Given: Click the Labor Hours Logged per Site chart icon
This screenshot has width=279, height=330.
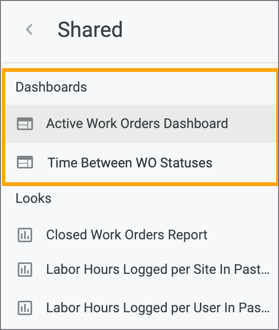Looking at the screenshot, I should [x=25, y=270].
